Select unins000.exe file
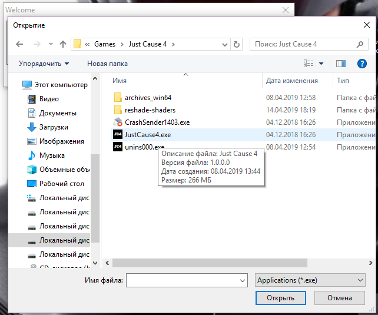 click(144, 147)
